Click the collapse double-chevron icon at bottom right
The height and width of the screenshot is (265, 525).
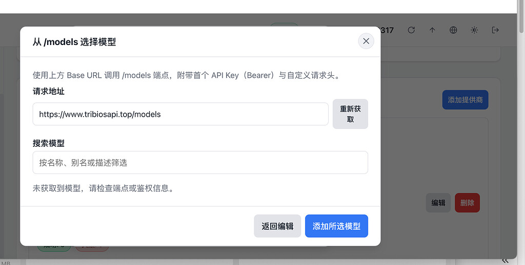(x=505, y=261)
